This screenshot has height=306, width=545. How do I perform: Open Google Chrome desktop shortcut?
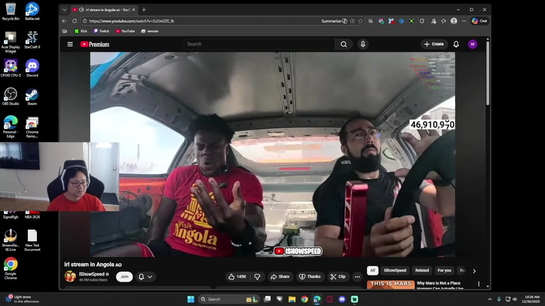[x=11, y=269]
